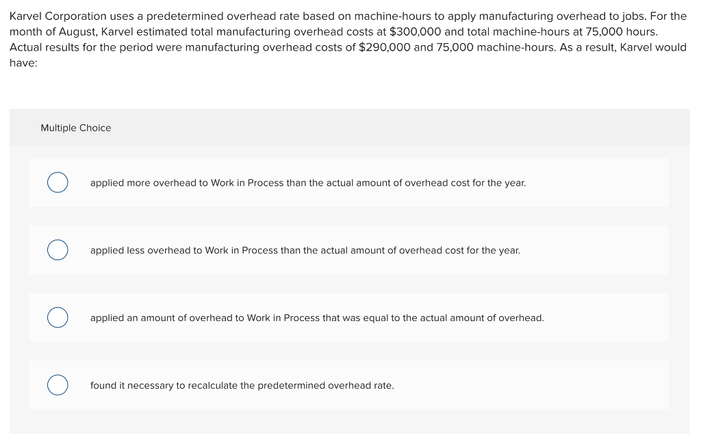701x434 pixels.
Task: Select the 'recalculate the predetermined overhead rate' radio button
Action: tap(58, 385)
